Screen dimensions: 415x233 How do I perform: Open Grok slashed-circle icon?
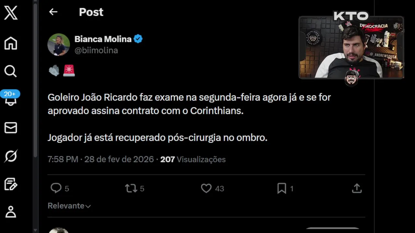point(11,156)
